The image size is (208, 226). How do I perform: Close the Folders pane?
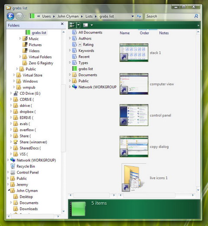[x=62, y=24]
